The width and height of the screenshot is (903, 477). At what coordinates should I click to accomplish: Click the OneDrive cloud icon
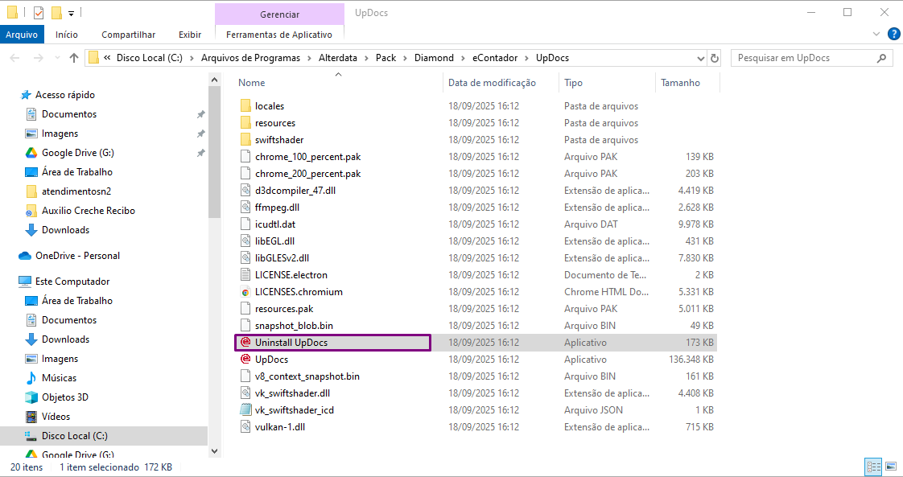click(25, 256)
